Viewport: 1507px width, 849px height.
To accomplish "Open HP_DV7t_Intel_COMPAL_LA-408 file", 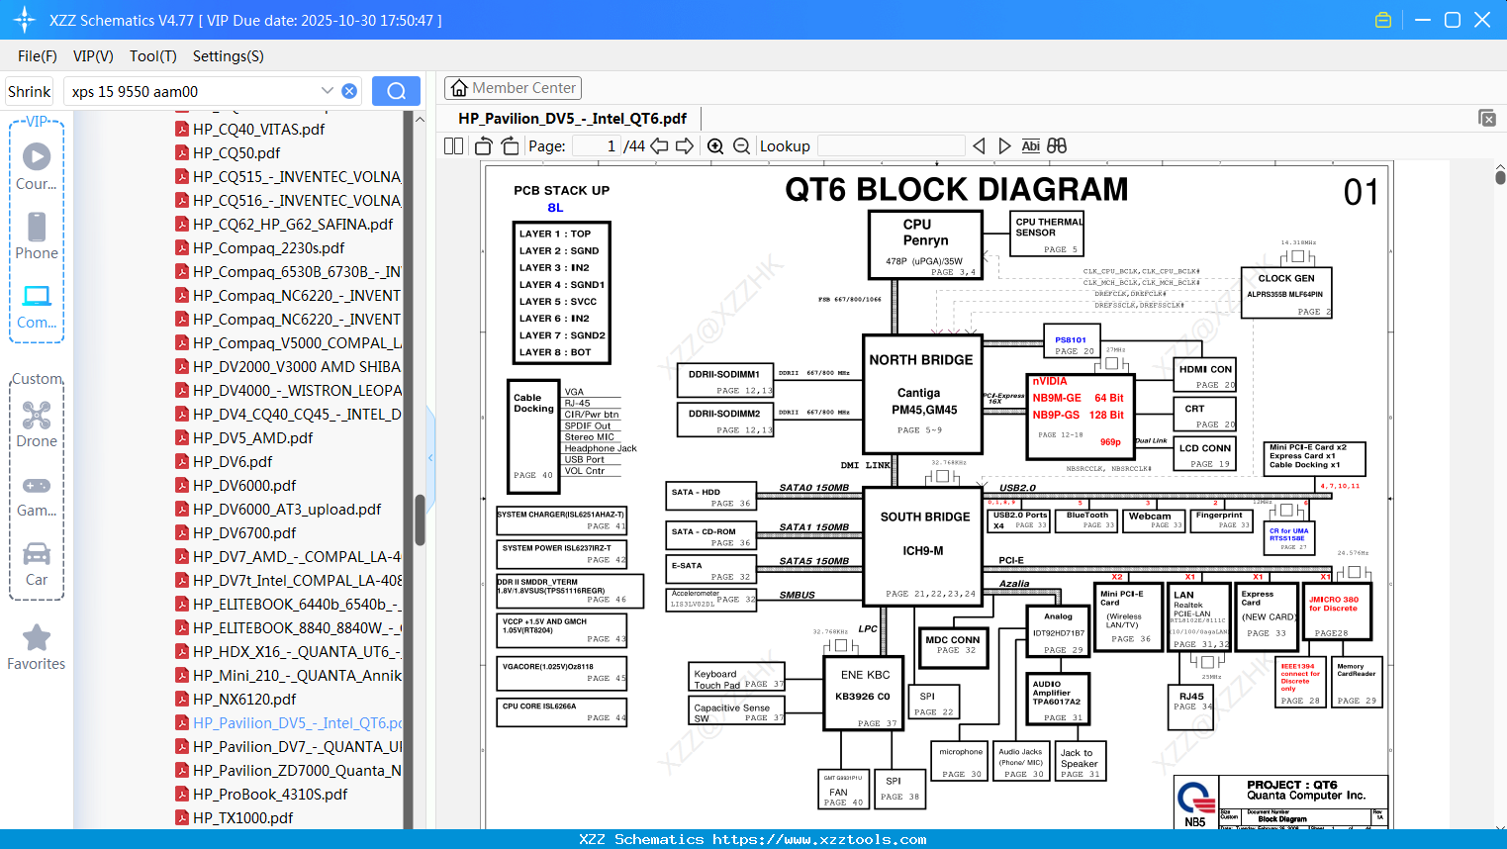I will 288,580.
